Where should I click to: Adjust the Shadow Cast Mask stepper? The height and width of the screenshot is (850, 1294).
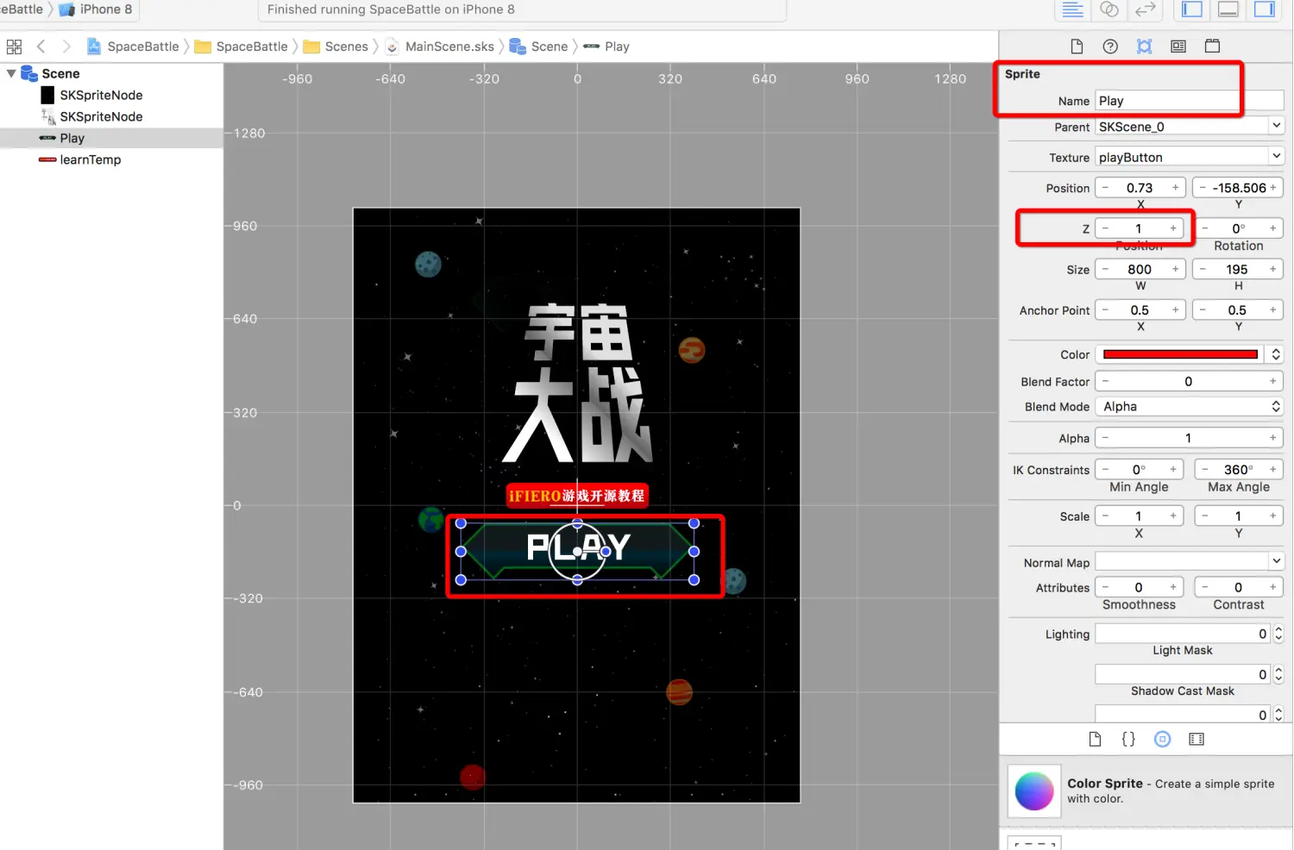click(x=1278, y=674)
